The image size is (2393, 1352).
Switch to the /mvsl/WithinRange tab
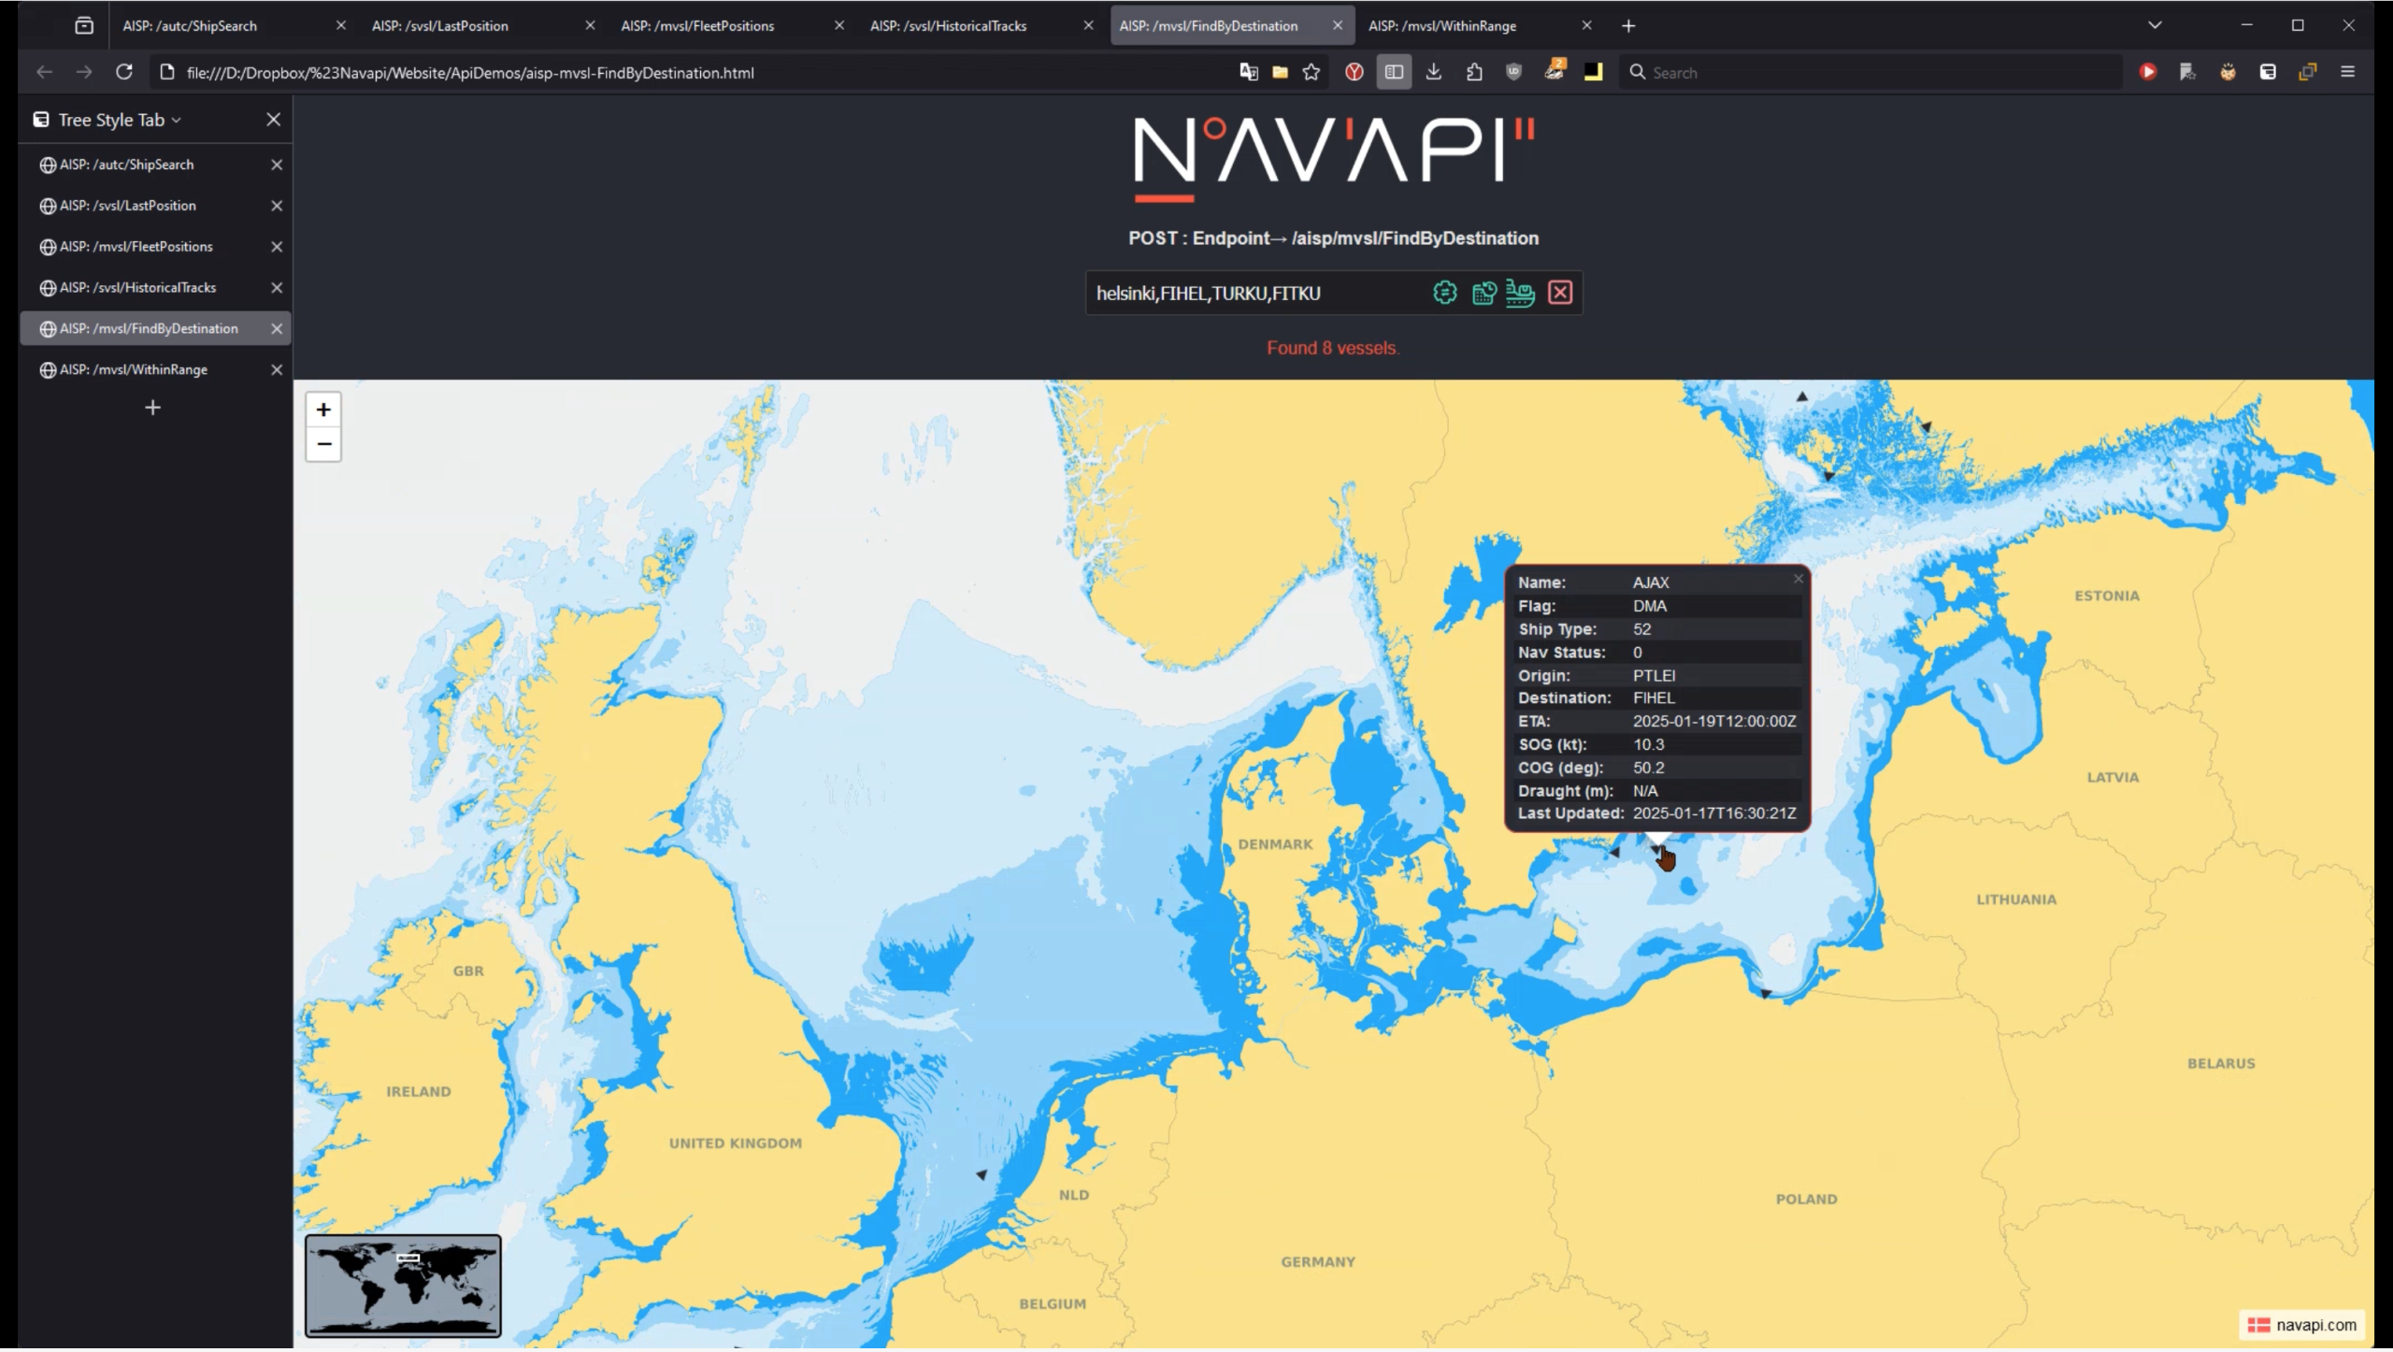tap(1442, 25)
